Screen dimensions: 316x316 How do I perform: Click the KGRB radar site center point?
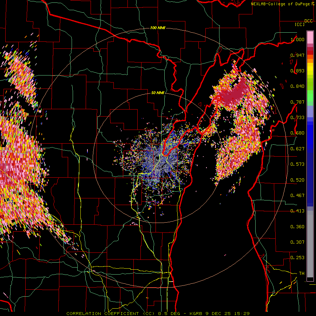click(157, 158)
